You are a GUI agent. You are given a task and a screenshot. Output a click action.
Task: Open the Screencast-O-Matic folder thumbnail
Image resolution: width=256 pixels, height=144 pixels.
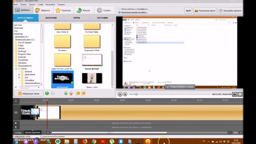coord(92,42)
